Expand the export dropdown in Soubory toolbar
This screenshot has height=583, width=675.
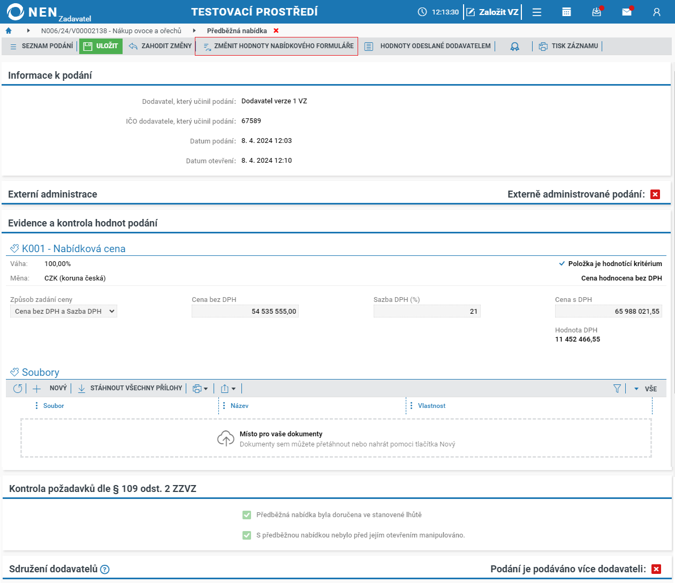point(228,389)
